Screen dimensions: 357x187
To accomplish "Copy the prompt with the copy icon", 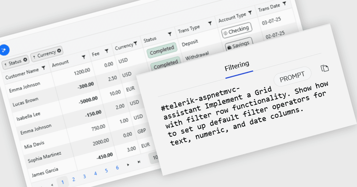I will [x=325, y=68].
